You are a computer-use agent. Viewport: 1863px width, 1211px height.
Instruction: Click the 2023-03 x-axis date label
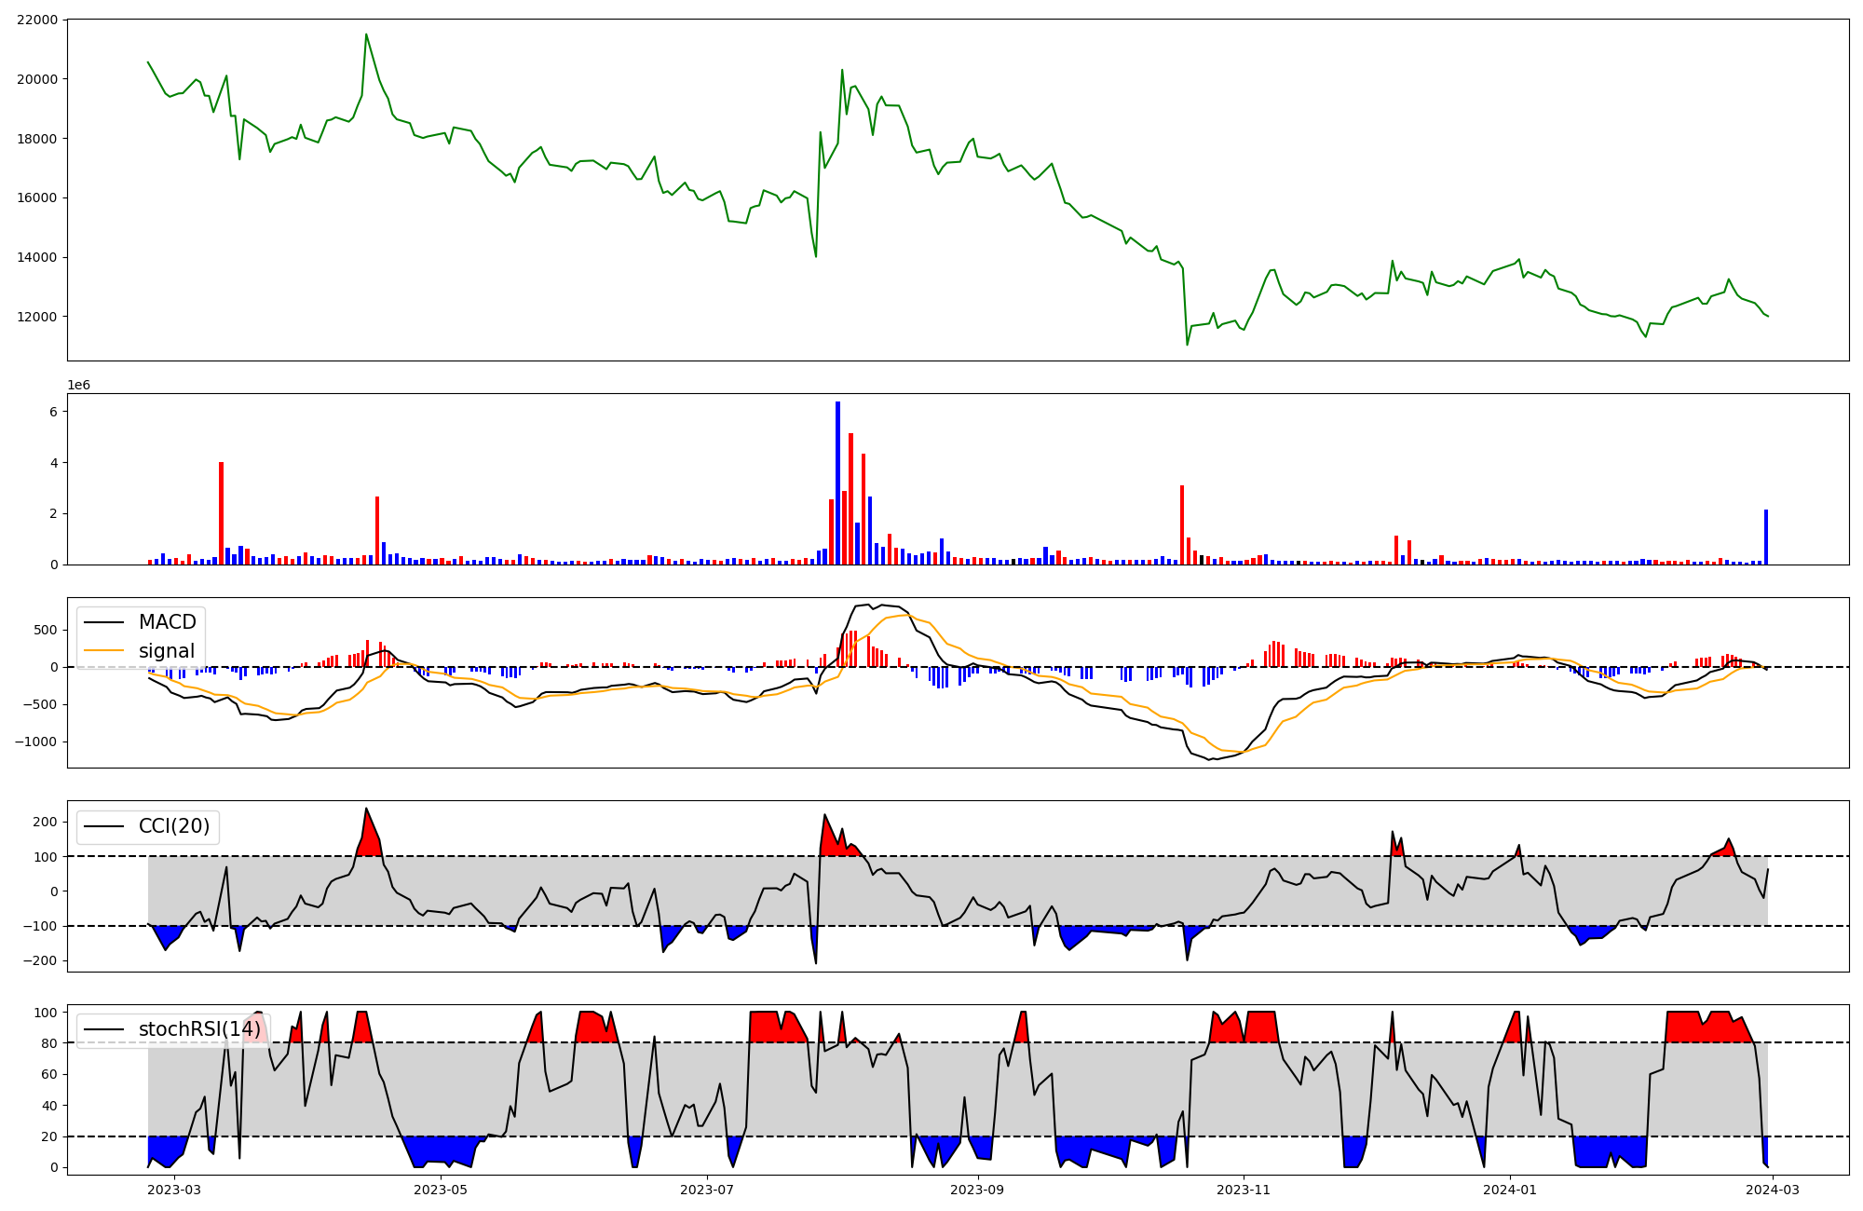(x=174, y=1189)
